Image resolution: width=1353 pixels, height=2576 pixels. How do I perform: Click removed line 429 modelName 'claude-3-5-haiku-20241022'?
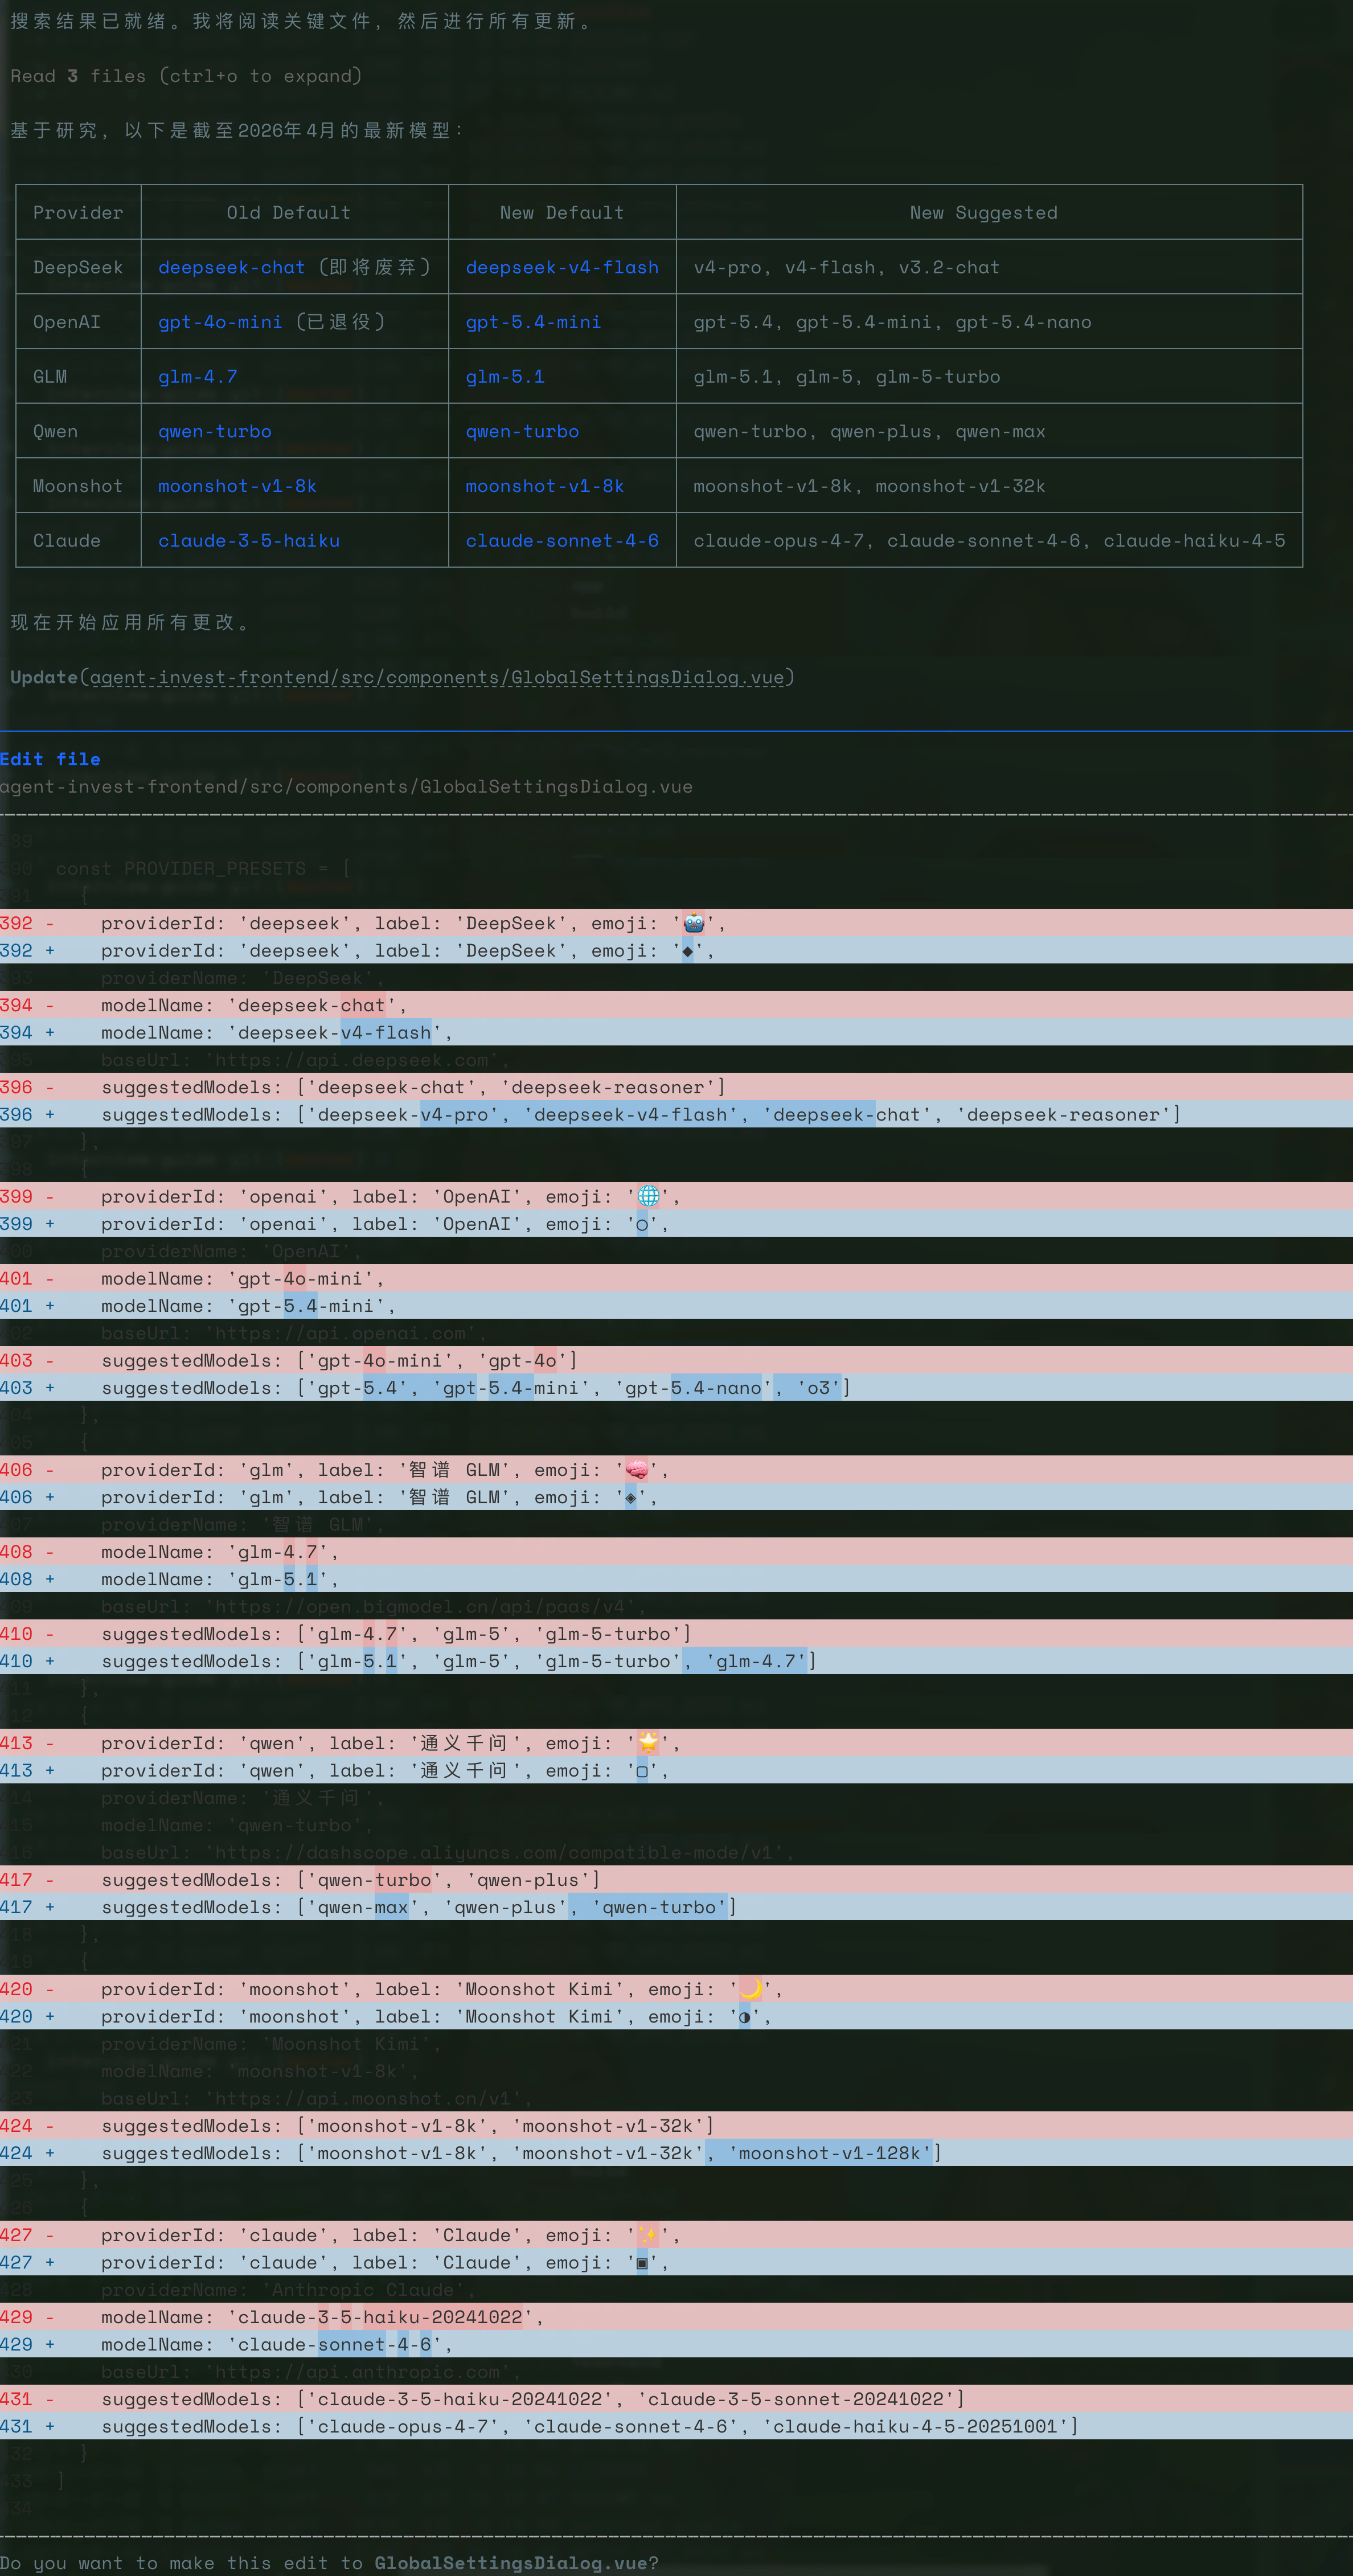point(676,2316)
